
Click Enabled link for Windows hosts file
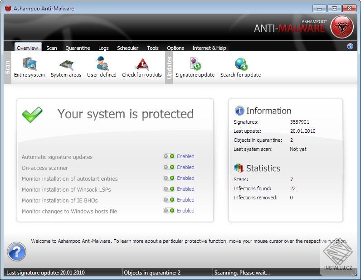(185, 210)
